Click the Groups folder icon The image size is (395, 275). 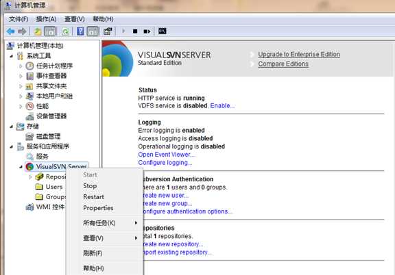click(39, 197)
